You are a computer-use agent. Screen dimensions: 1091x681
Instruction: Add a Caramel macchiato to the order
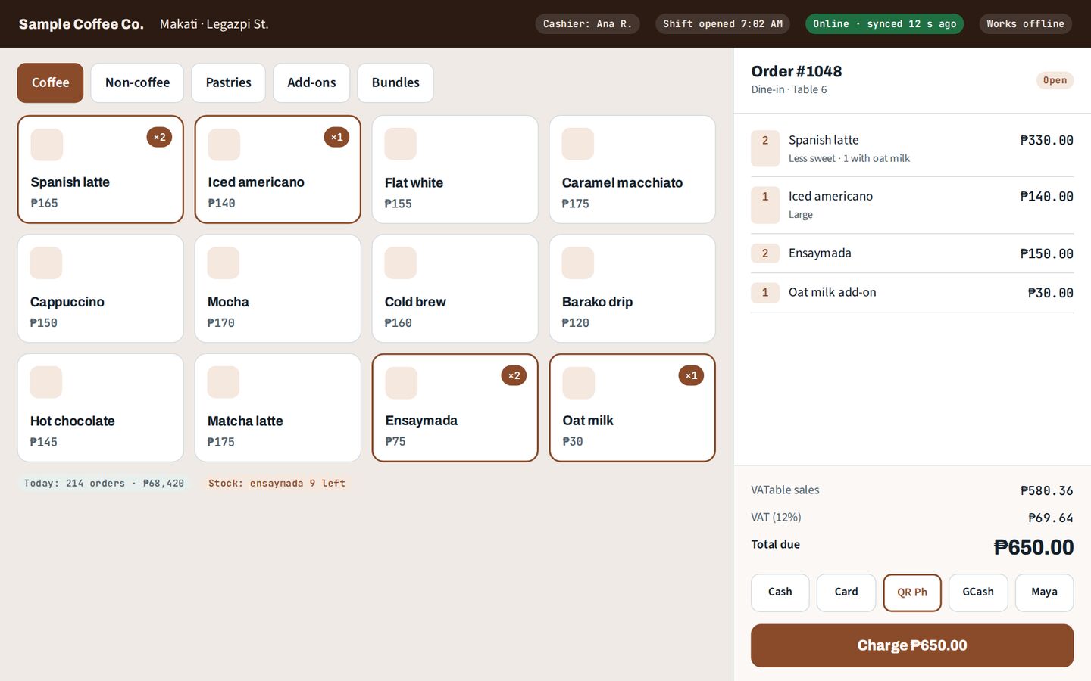[x=633, y=169]
